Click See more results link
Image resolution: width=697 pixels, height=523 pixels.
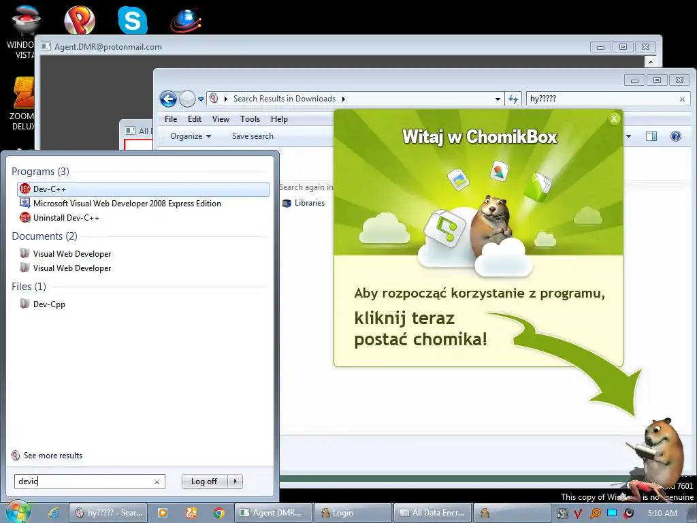pos(53,456)
